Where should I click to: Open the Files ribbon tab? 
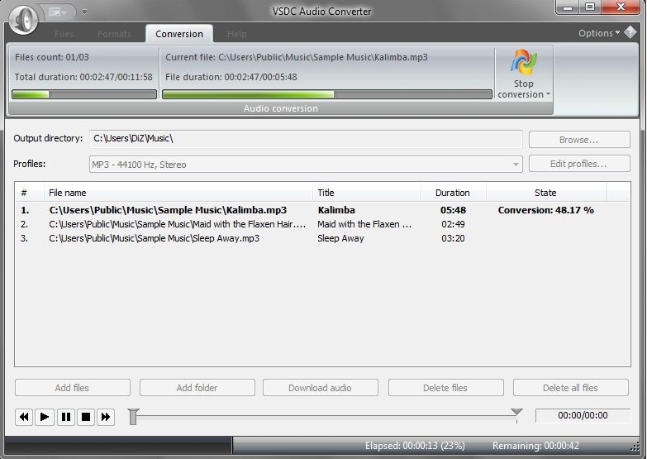tap(64, 34)
